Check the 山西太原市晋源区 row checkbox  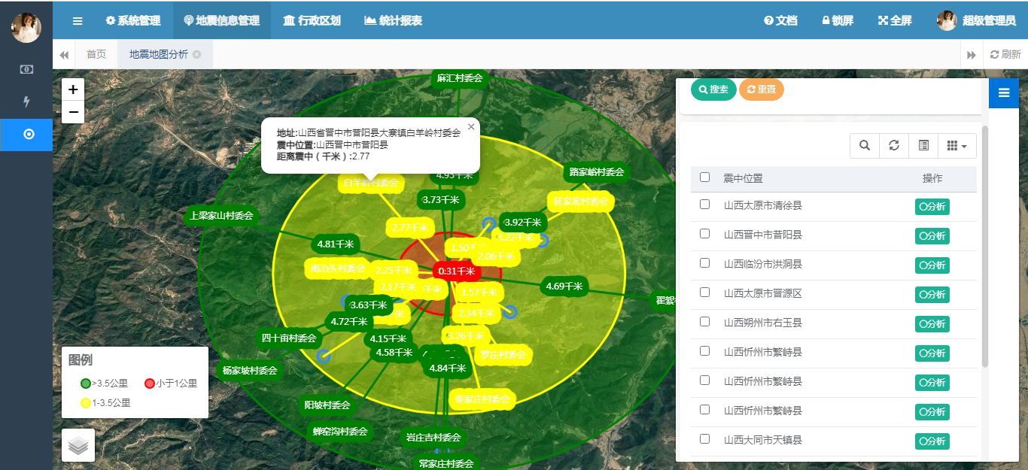pos(704,293)
